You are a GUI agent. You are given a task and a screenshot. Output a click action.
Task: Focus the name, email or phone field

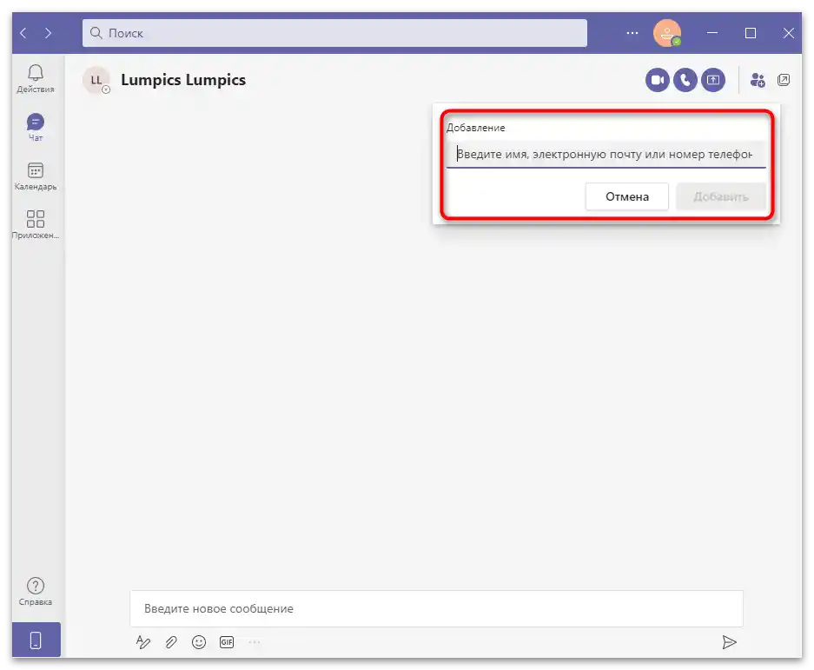(606, 155)
